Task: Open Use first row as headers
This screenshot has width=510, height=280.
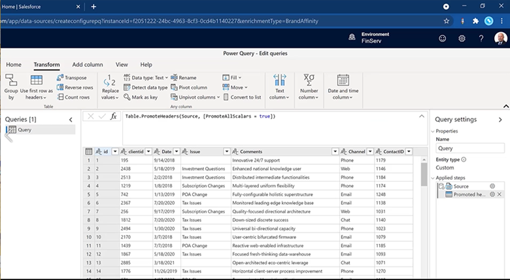Action: [x=37, y=87]
